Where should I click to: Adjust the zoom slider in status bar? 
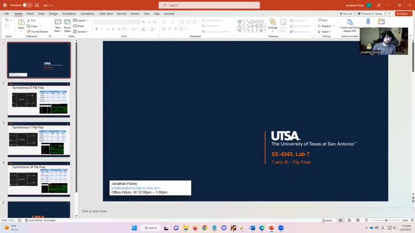386,220
